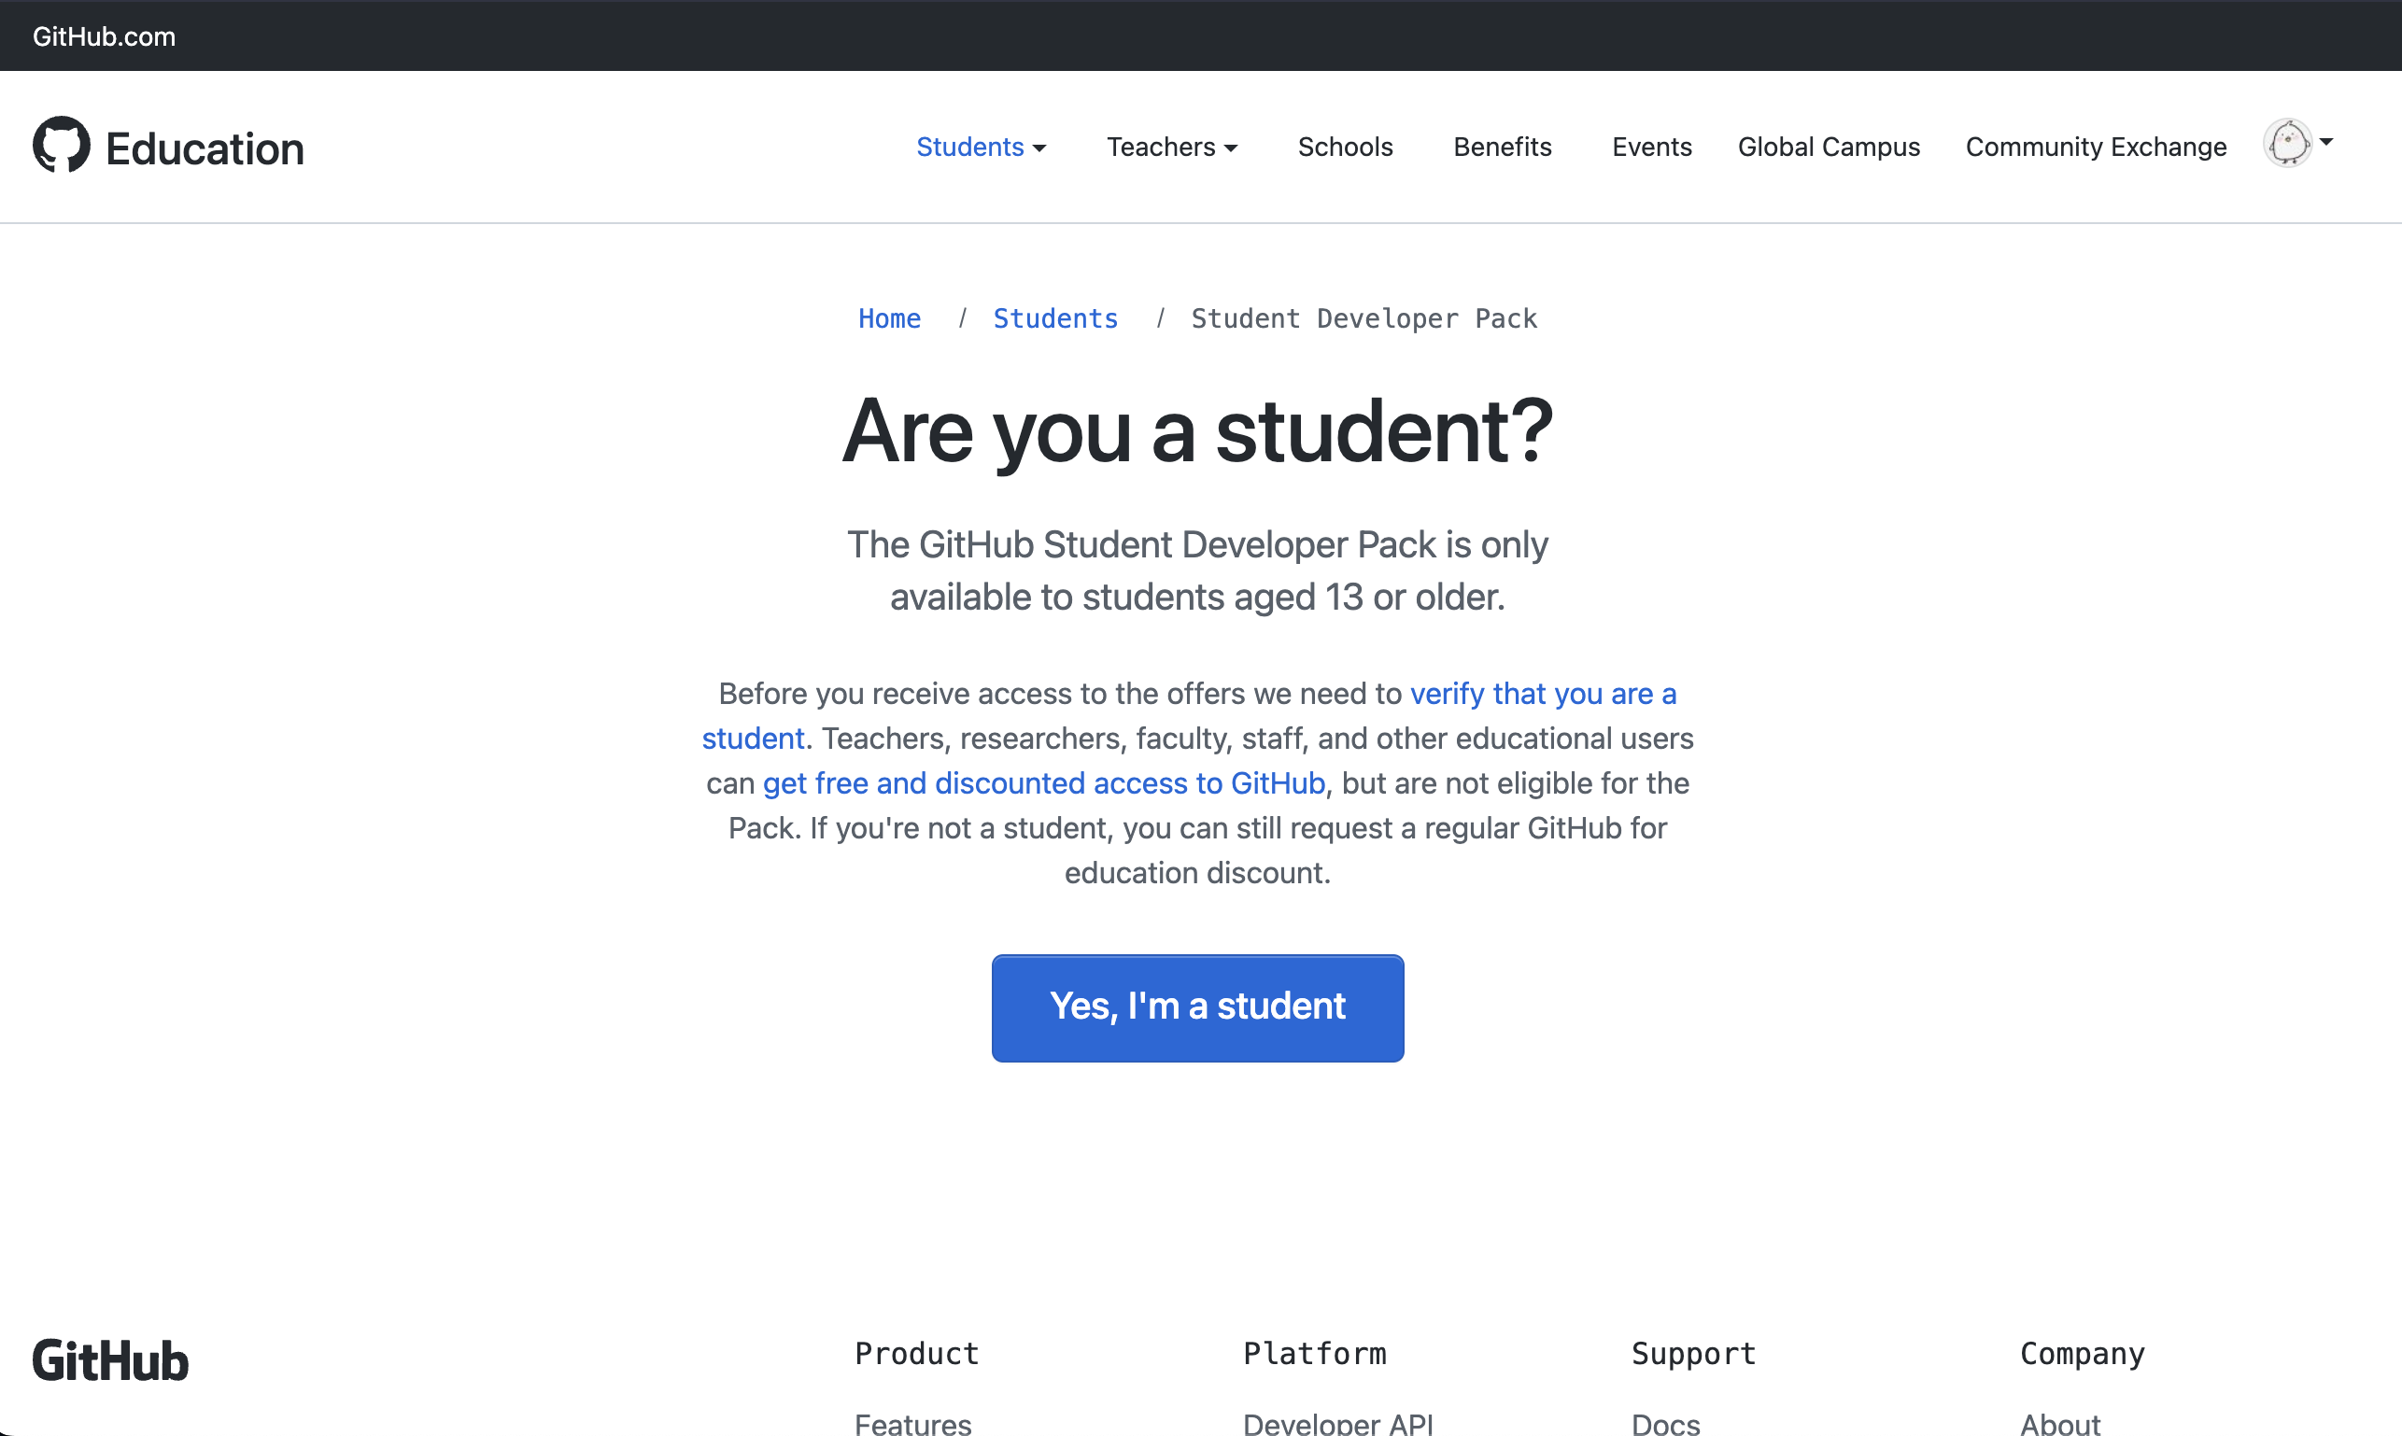Click the GitHub logo in the footer
Screen dimensions: 2402x1436
click(109, 1359)
